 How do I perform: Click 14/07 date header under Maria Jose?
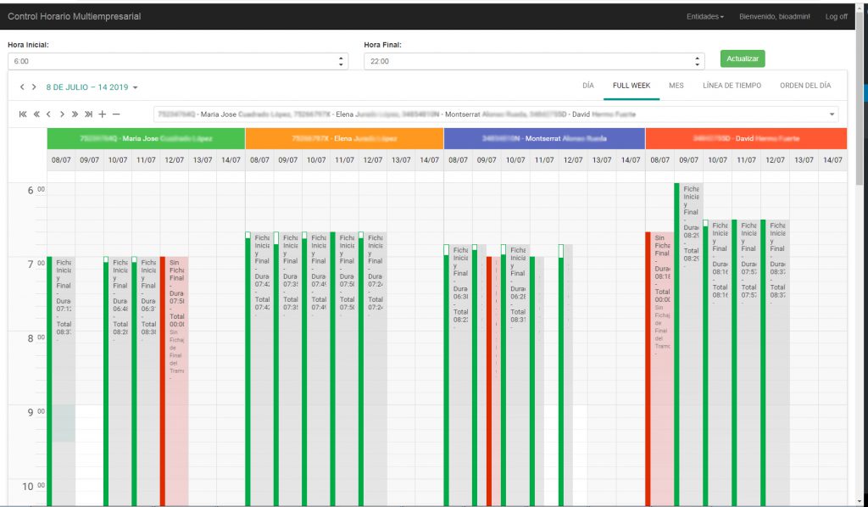tap(231, 160)
